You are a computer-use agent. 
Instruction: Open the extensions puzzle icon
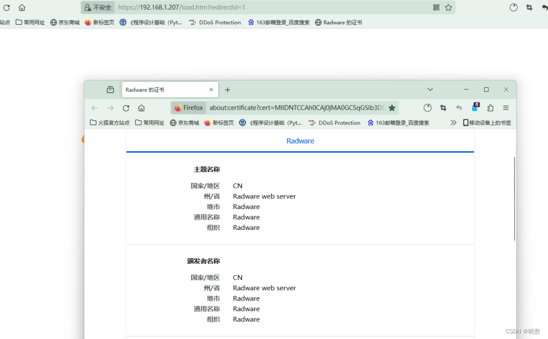click(490, 108)
